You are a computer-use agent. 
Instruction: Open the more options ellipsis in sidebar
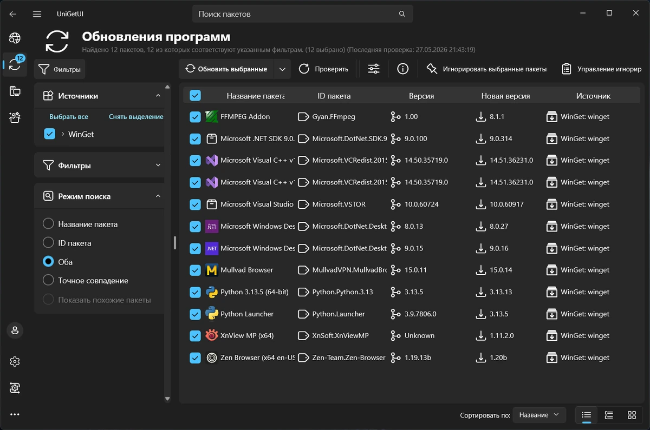pos(15,414)
